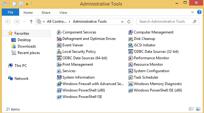
Task: Go forward with the forward arrow
Action: 17,21
